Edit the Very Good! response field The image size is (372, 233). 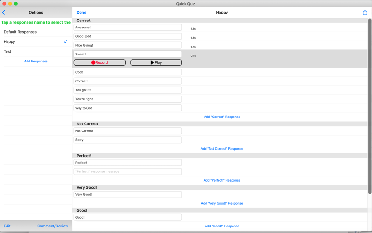click(127, 194)
